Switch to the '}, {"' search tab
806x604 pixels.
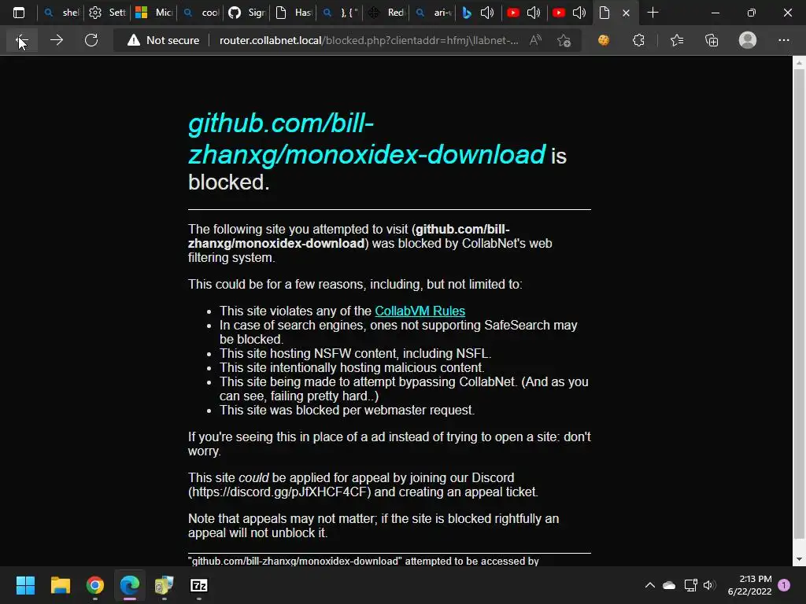click(x=339, y=13)
